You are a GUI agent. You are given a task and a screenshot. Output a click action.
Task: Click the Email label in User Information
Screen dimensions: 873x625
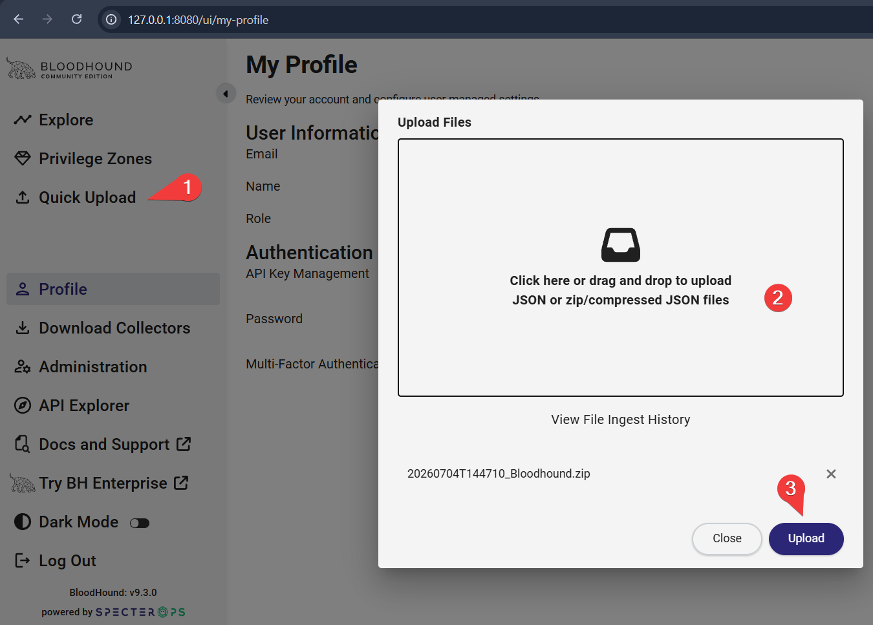pos(262,154)
